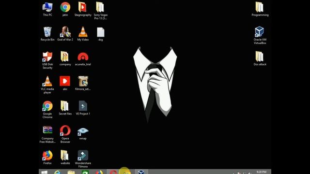Open the jatin Chrome shortcut

click(65, 9)
